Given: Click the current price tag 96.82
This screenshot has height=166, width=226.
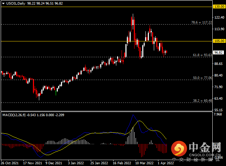Looking at the screenshot, I should coord(219,52).
